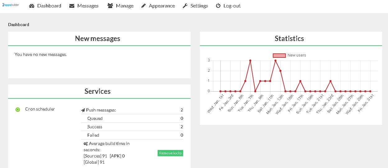Click the Dashboard gauge icon

(x=32, y=6)
